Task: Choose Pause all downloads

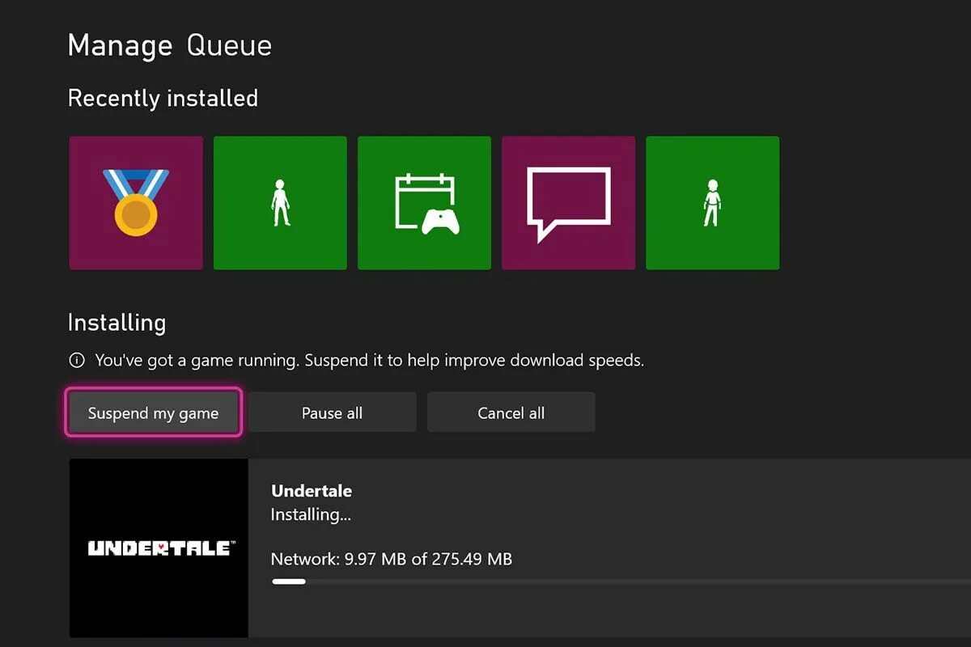Action: point(332,413)
